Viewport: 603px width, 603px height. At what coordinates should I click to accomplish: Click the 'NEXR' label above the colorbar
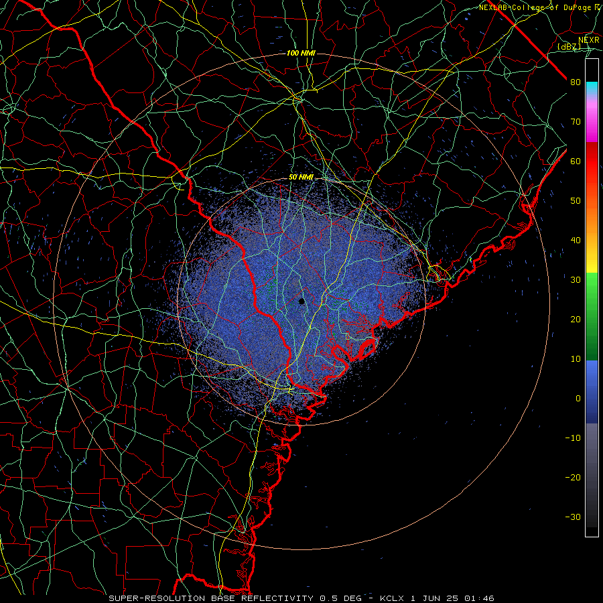(x=589, y=40)
